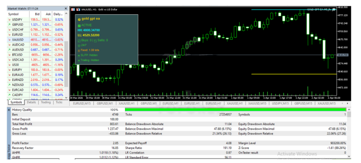Click the Market Watch scroll-down arrow

66,97
